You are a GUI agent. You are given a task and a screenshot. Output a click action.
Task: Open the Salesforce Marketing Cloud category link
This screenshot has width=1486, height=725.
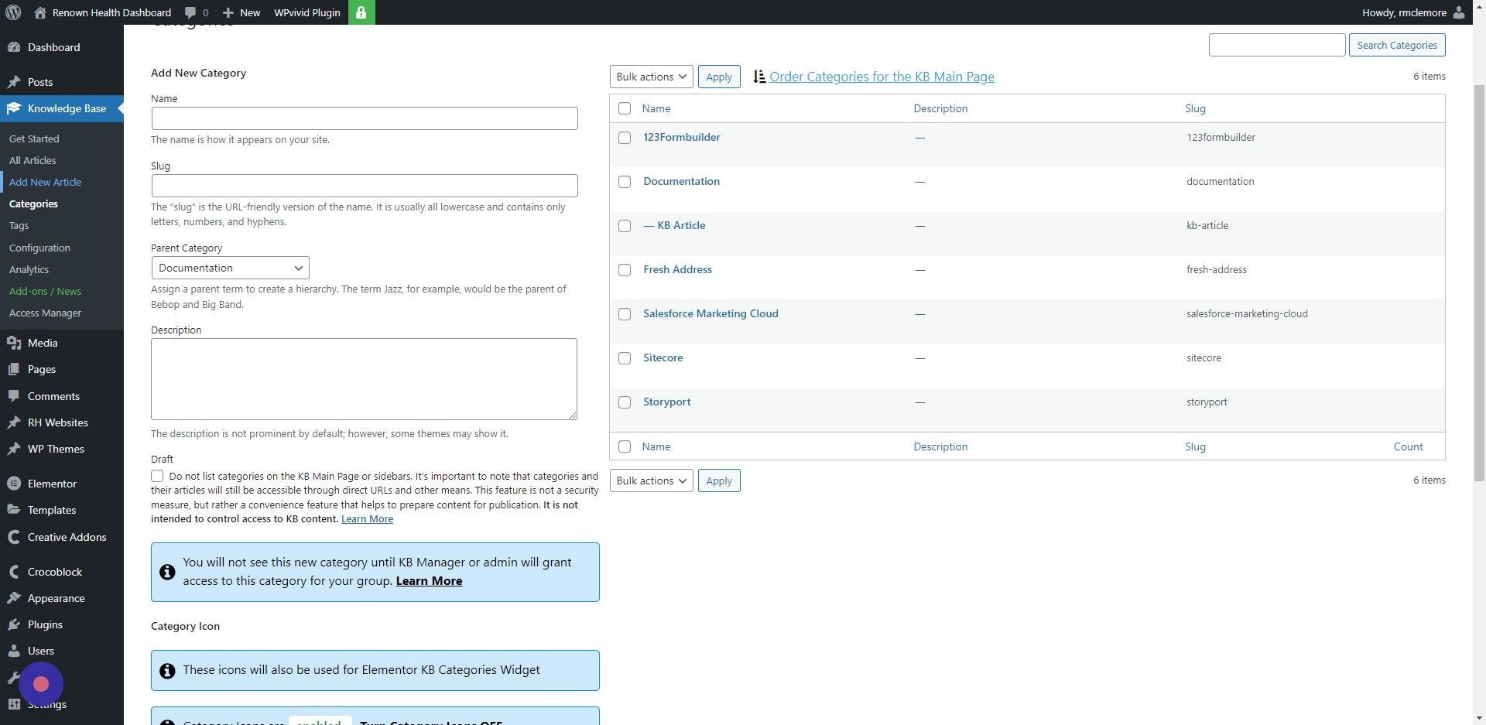pos(710,313)
